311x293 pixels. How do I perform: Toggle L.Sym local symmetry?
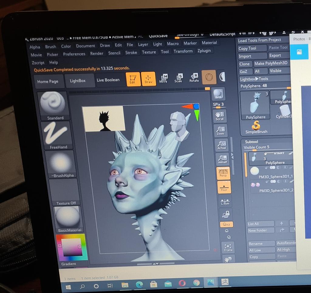coord(225,202)
